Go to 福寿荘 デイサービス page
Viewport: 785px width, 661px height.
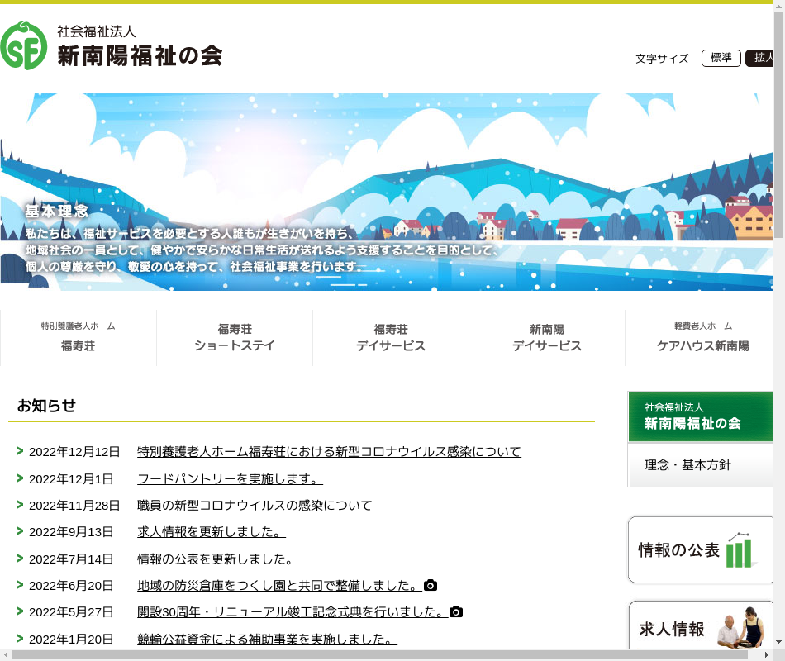[x=391, y=338]
